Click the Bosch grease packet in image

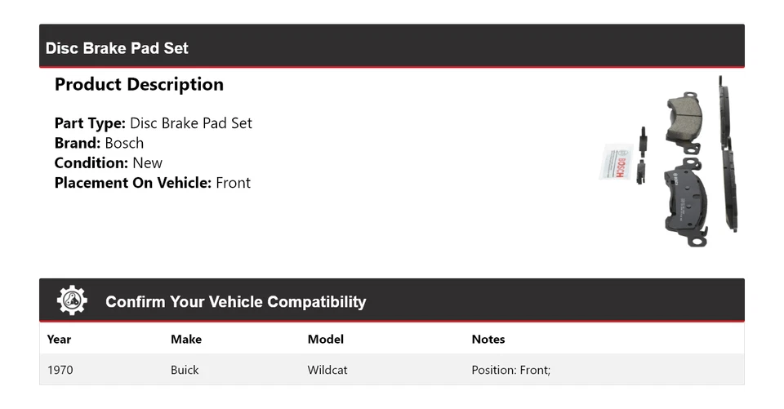tap(615, 162)
